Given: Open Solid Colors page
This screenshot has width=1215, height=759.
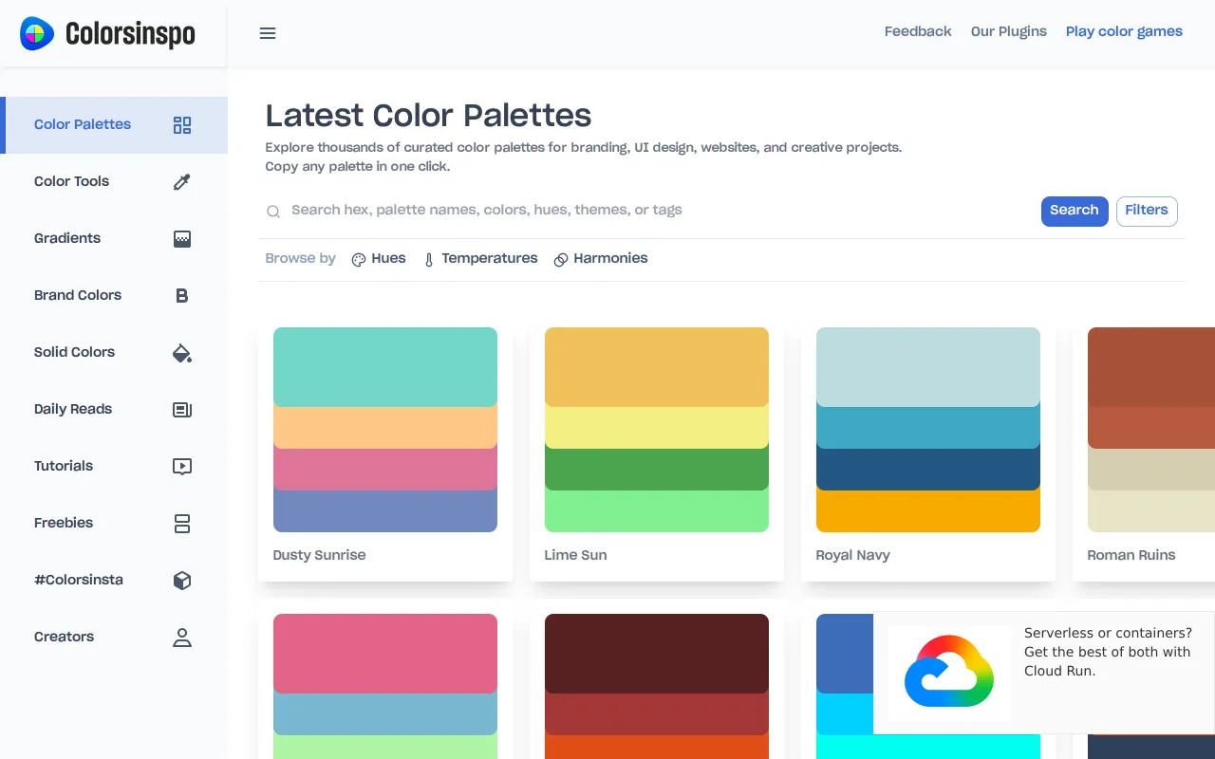Looking at the screenshot, I should click(x=114, y=353).
